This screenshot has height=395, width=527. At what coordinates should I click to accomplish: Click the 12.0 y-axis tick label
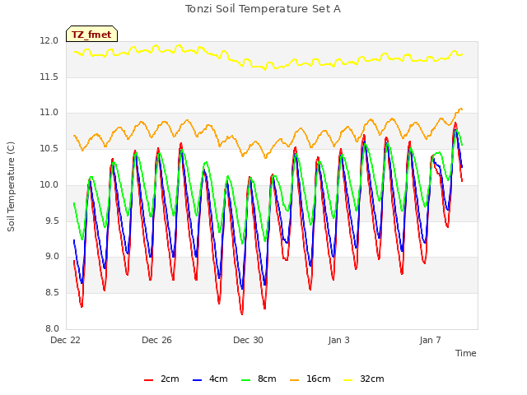point(49,41)
